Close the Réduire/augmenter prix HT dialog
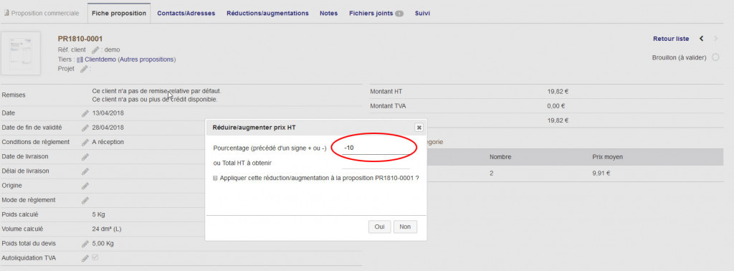The width and height of the screenshot is (734, 271). pyautogui.click(x=419, y=128)
